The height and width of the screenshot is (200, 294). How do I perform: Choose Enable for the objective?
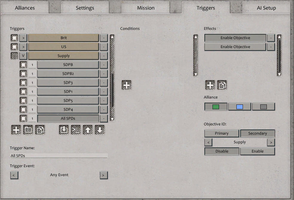tap(258, 151)
